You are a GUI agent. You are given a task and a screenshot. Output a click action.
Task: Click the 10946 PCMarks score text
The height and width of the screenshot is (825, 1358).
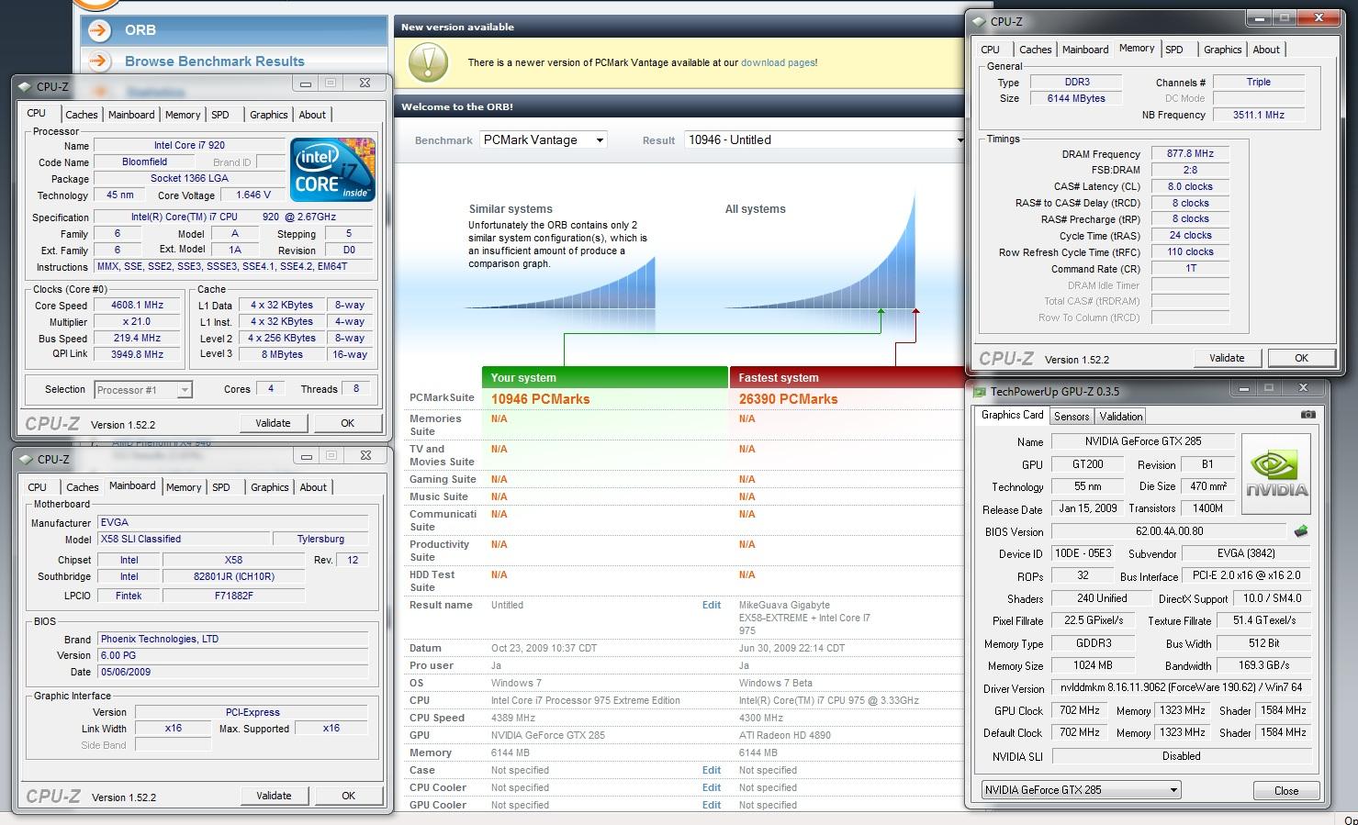(x=540, y=399)
